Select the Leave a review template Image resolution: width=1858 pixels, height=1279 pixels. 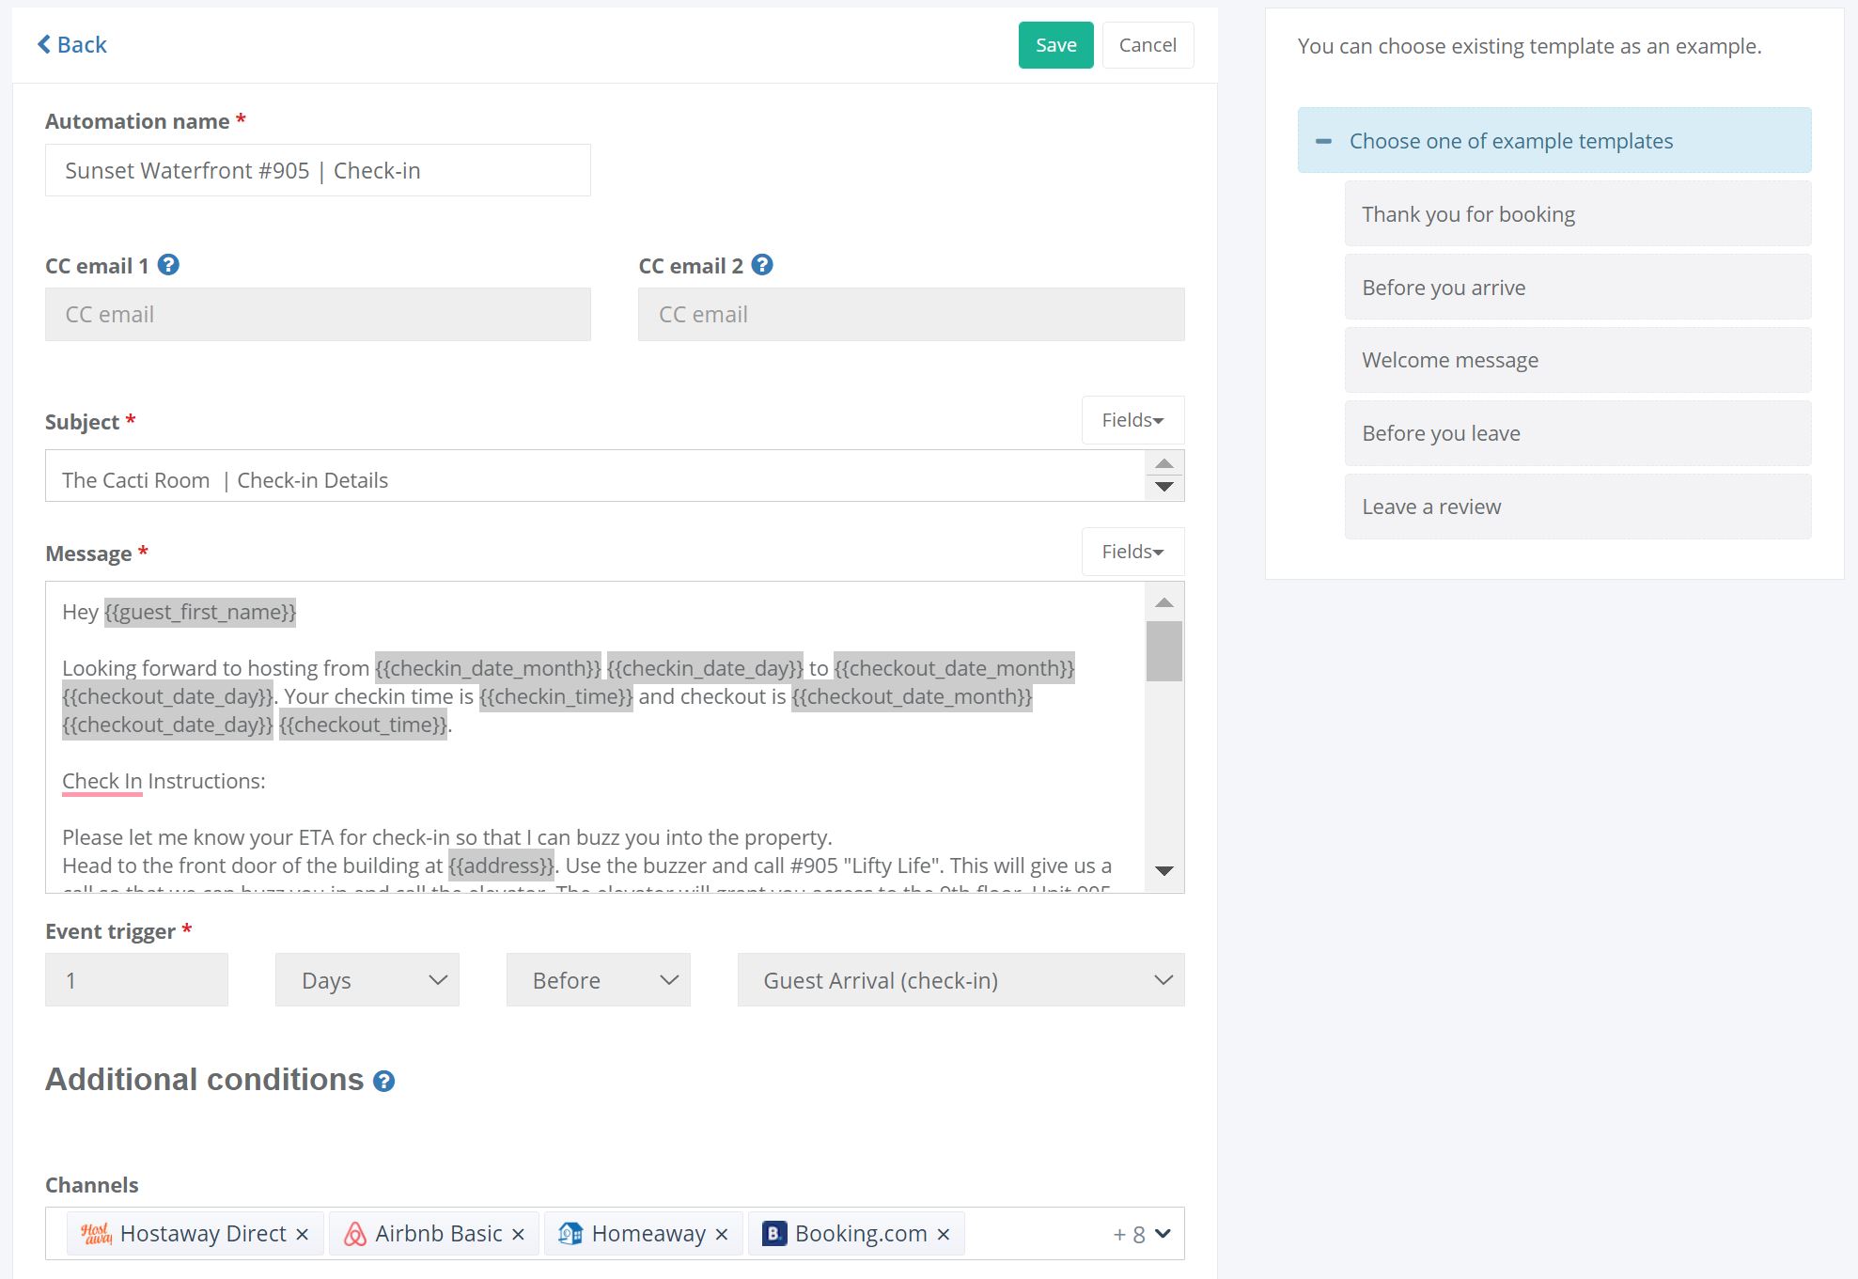[1430, 506]
